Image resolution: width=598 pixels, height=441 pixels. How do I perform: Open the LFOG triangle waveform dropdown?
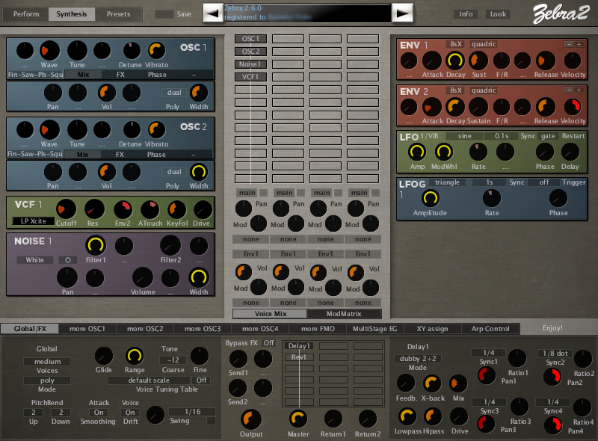point(447,182)
